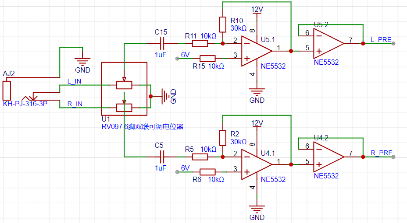Click the U1 designator text
Viewport: 407px width, 223px height.
106,119
